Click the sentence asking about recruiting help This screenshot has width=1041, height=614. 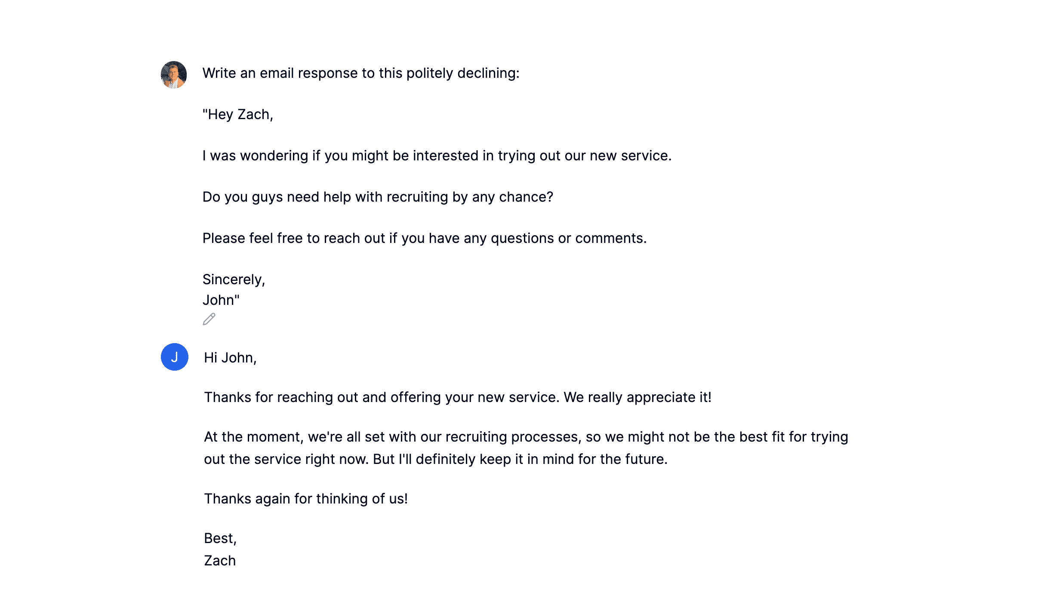pos(378,196)
